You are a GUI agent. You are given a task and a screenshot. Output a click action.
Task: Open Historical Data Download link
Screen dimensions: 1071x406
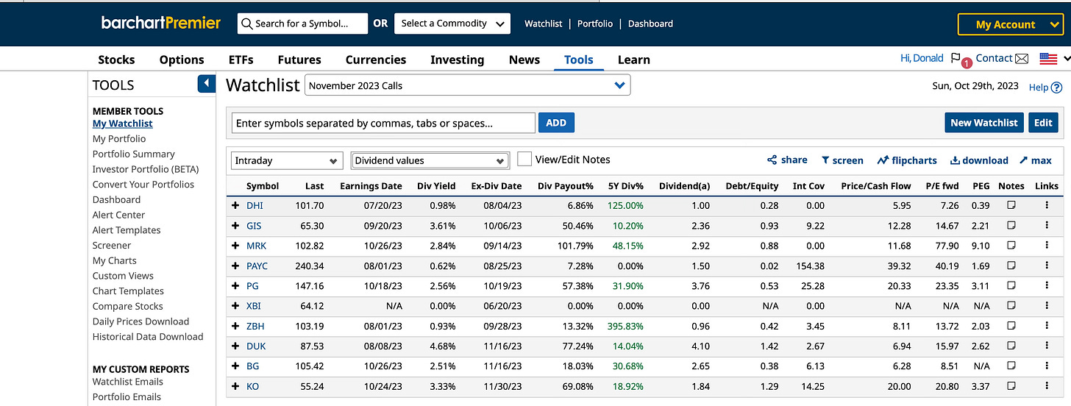pos(148,337)
